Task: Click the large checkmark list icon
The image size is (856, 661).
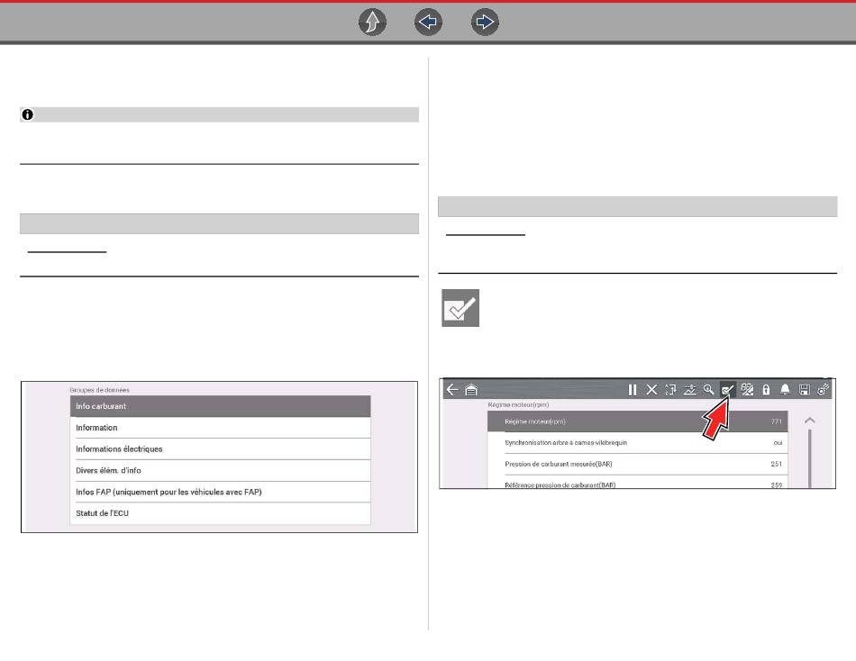Action: click(460, 309)
